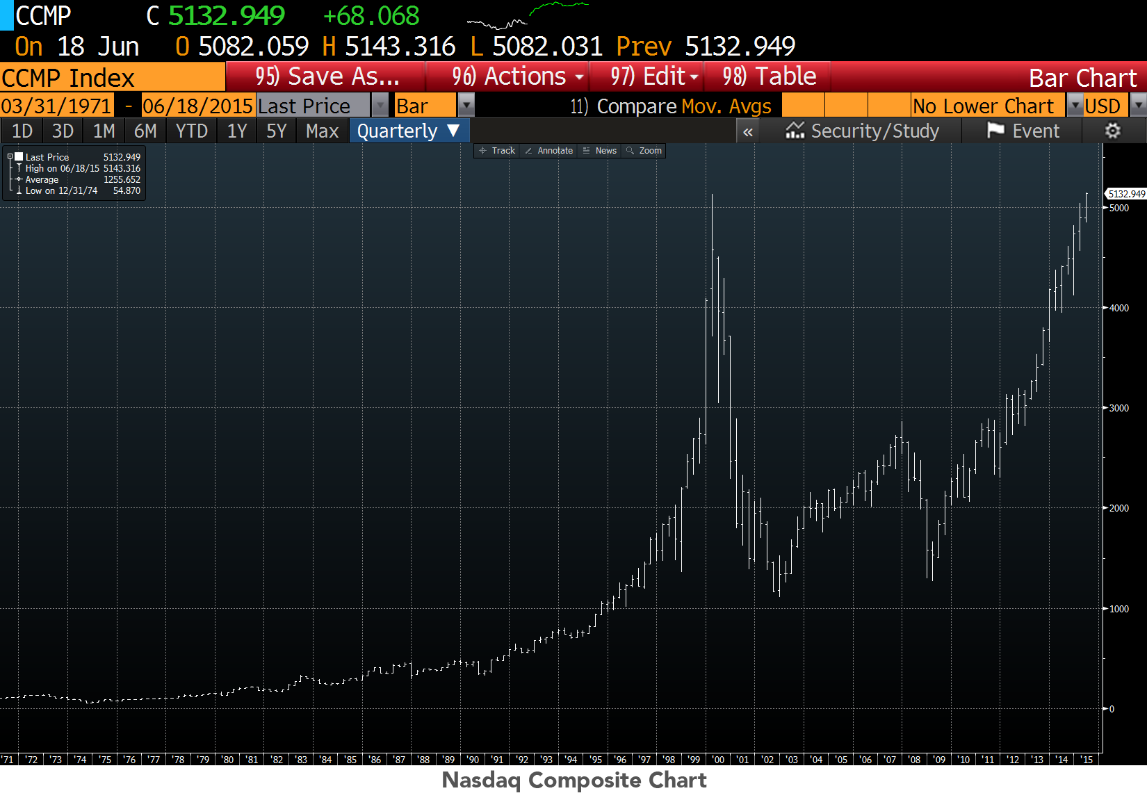The height and width of the screenshot is (800, 1147).
Task: Select the 1D range tab
Action: [x=22, y=131]
